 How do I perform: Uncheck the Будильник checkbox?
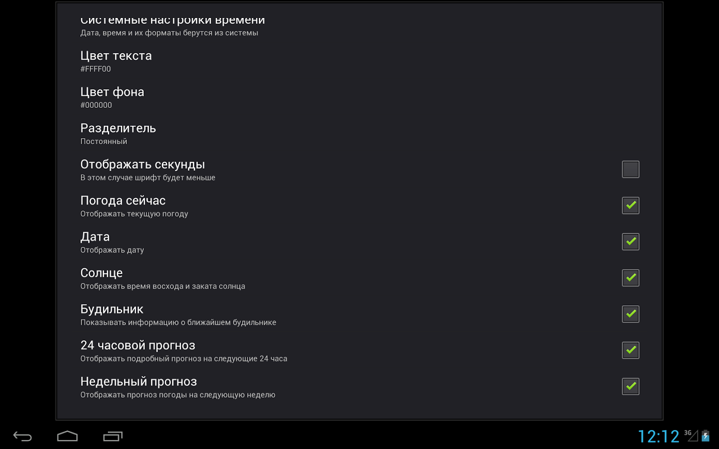coord(631,314)
